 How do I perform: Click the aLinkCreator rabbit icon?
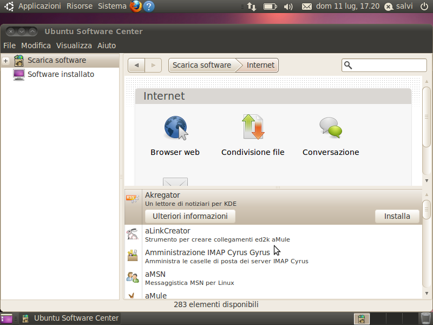click(x=133, y=234)
